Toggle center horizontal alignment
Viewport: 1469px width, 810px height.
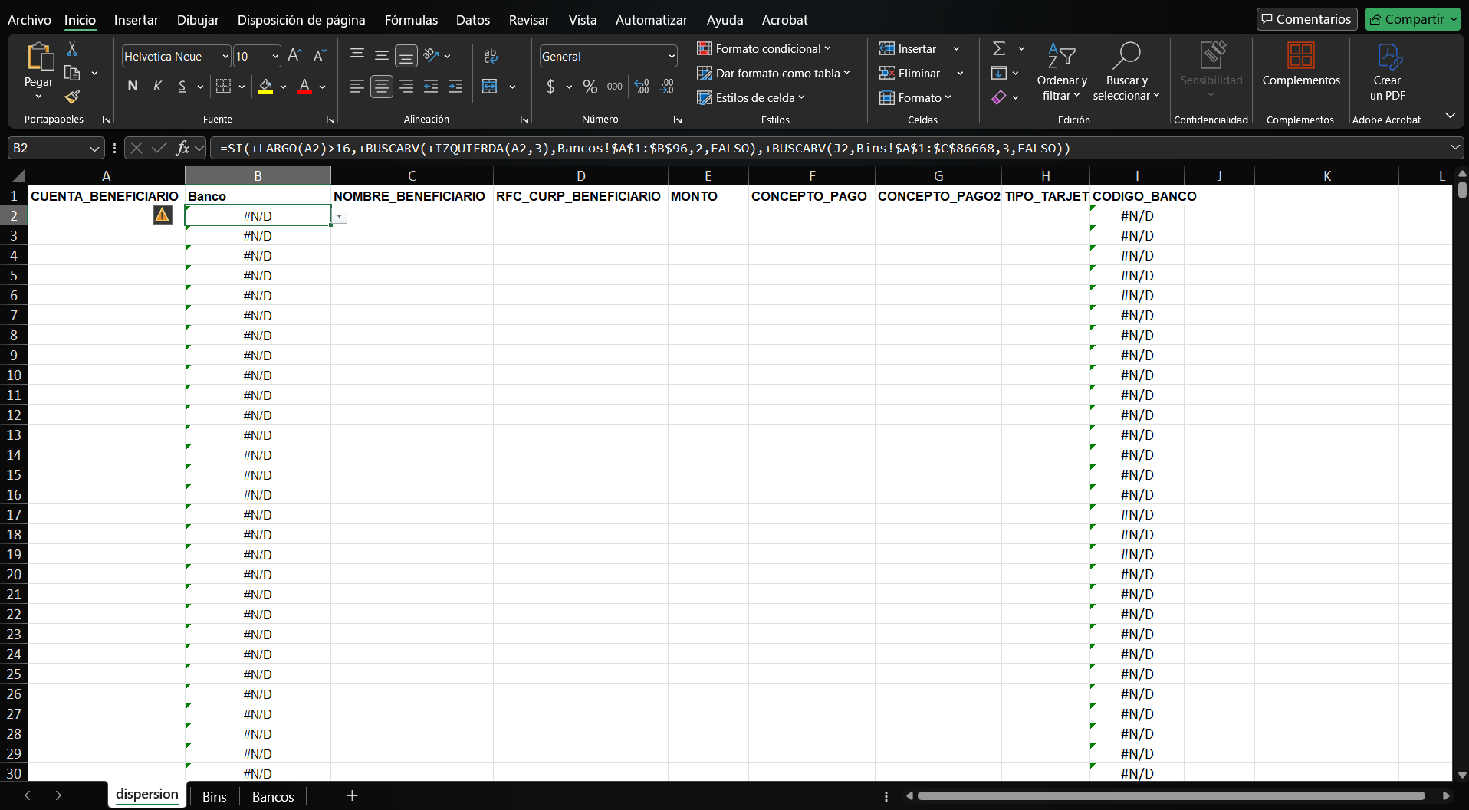(x=381, y=87)
